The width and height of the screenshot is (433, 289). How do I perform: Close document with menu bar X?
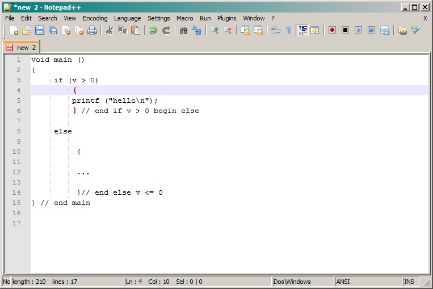tap(425, 18)
